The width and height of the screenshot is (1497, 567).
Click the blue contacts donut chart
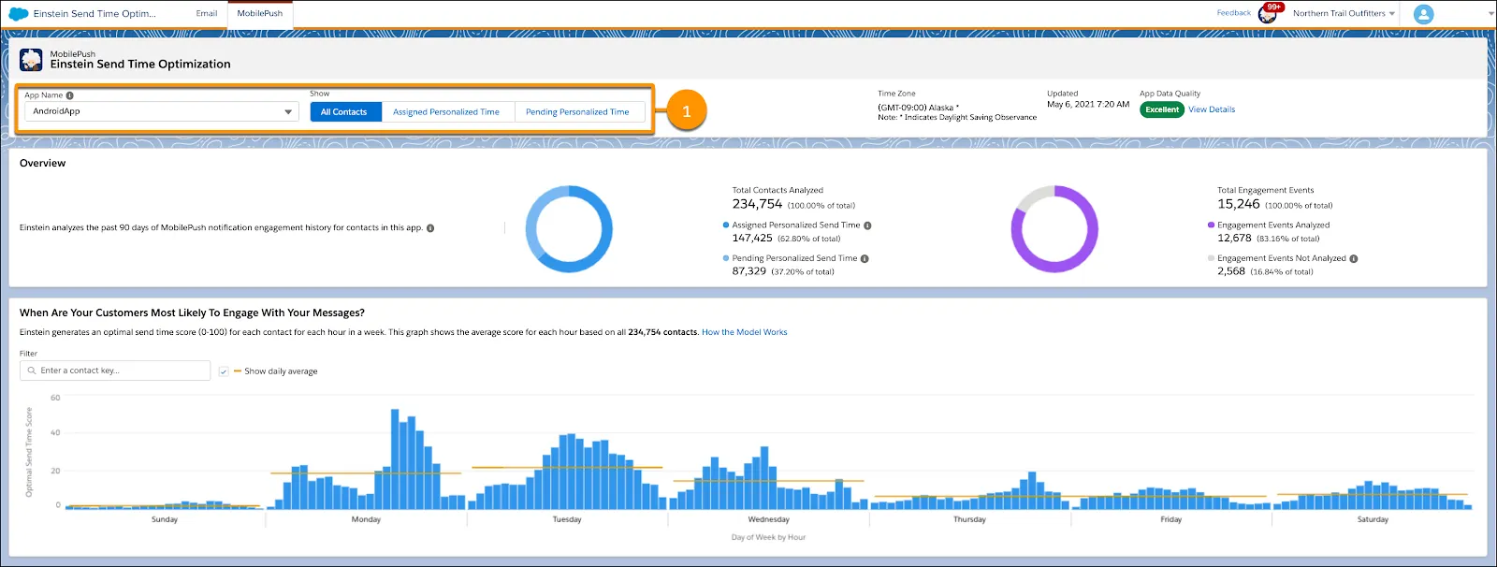(x=569, y=229)
